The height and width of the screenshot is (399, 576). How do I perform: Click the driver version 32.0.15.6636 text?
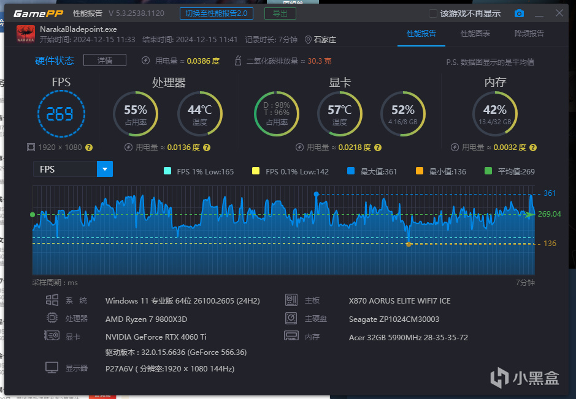coord(176,352)
